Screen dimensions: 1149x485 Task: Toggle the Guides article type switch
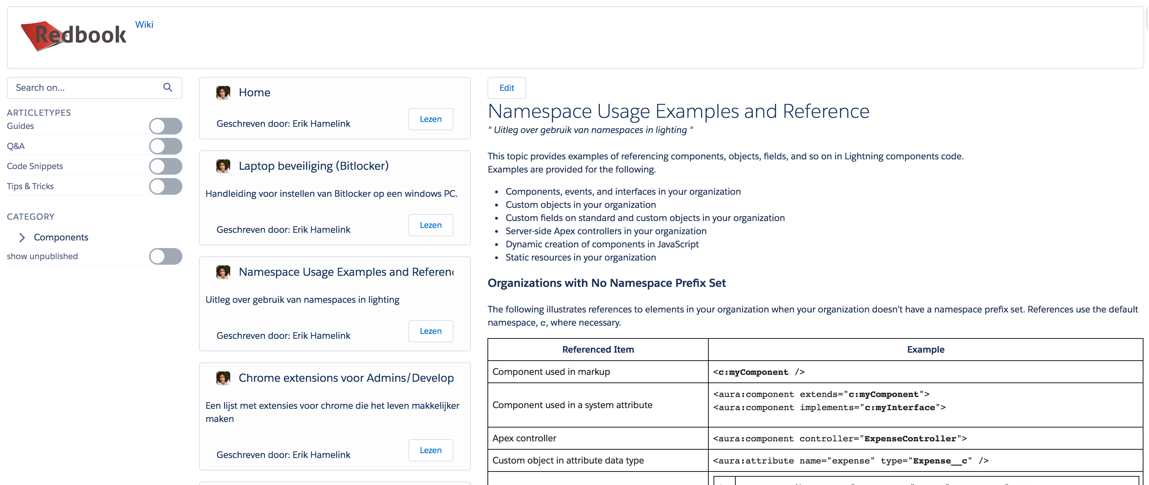(165, 126)
